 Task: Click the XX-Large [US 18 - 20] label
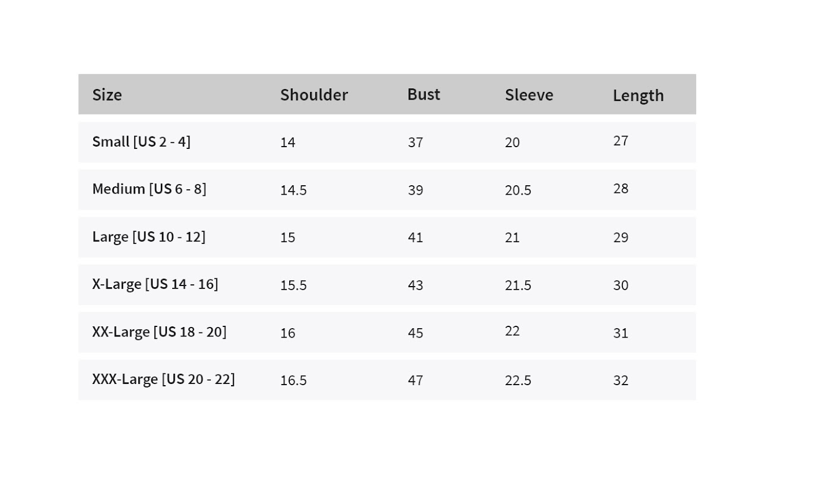click(x=159, y=331)
